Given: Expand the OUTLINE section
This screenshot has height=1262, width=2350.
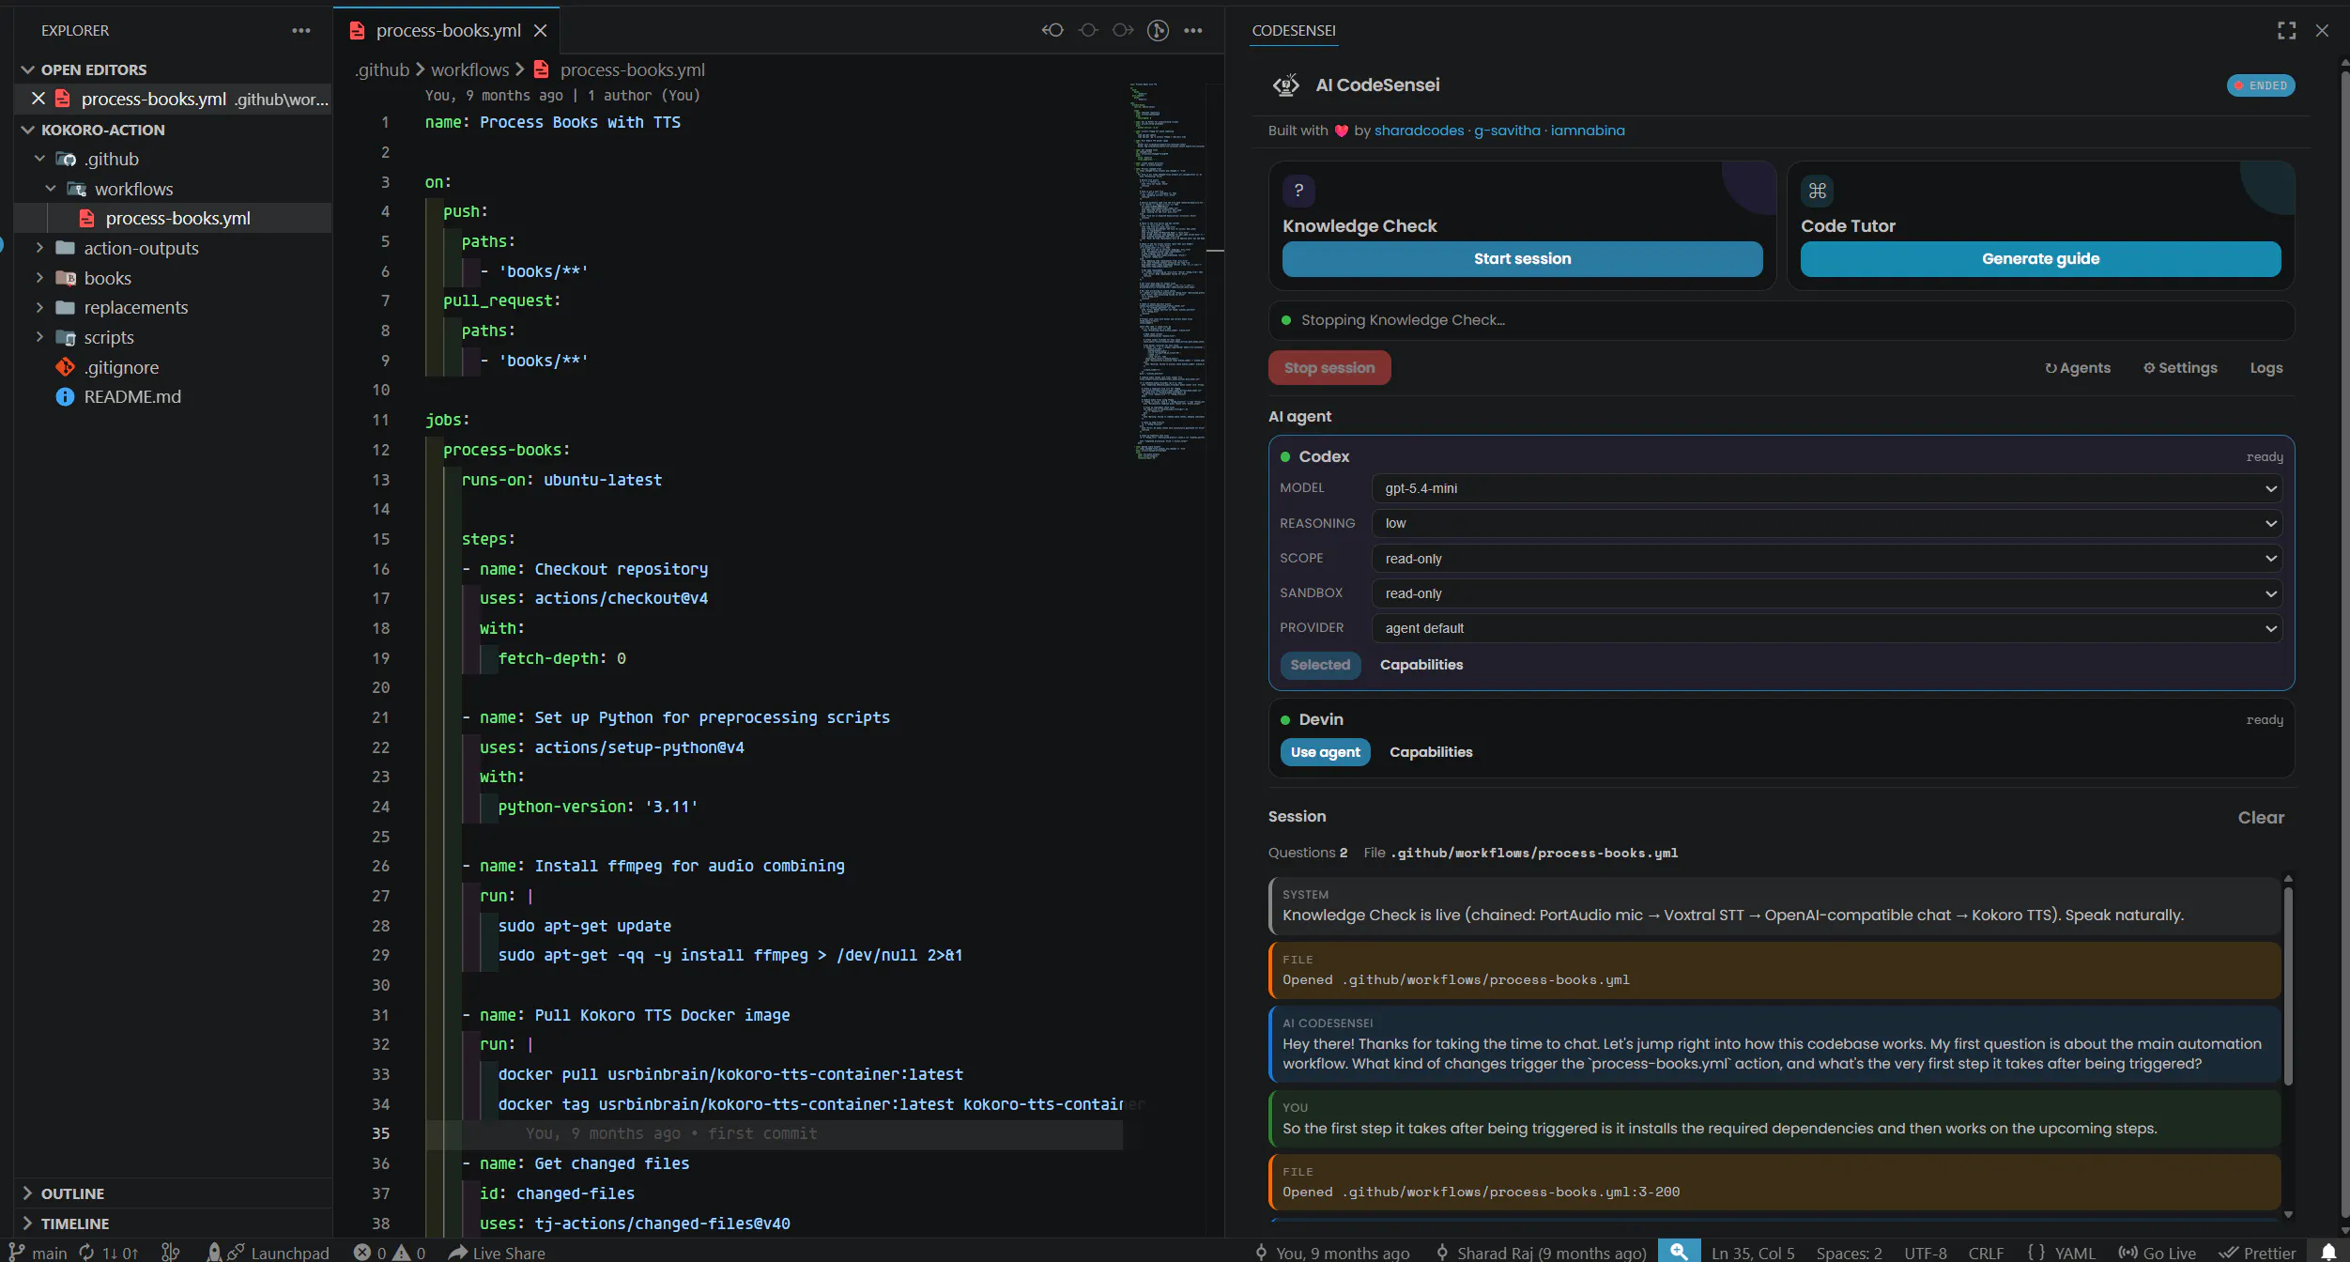Looking at the screenshot, I should point(173,1193).
